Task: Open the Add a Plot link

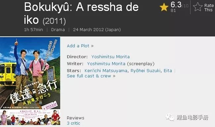Action: (x=80, y=46)
